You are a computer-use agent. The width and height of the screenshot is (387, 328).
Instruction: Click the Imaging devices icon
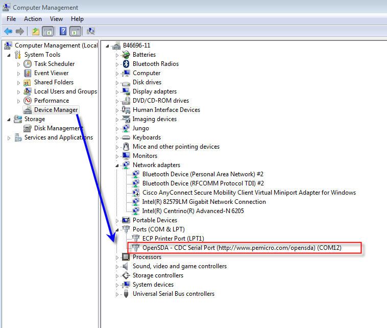tap(126, 119)
